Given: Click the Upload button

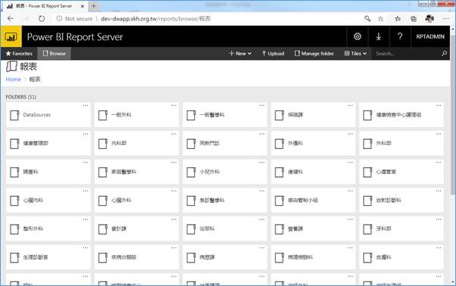Looking at the screenshot, I should (273, 54).
